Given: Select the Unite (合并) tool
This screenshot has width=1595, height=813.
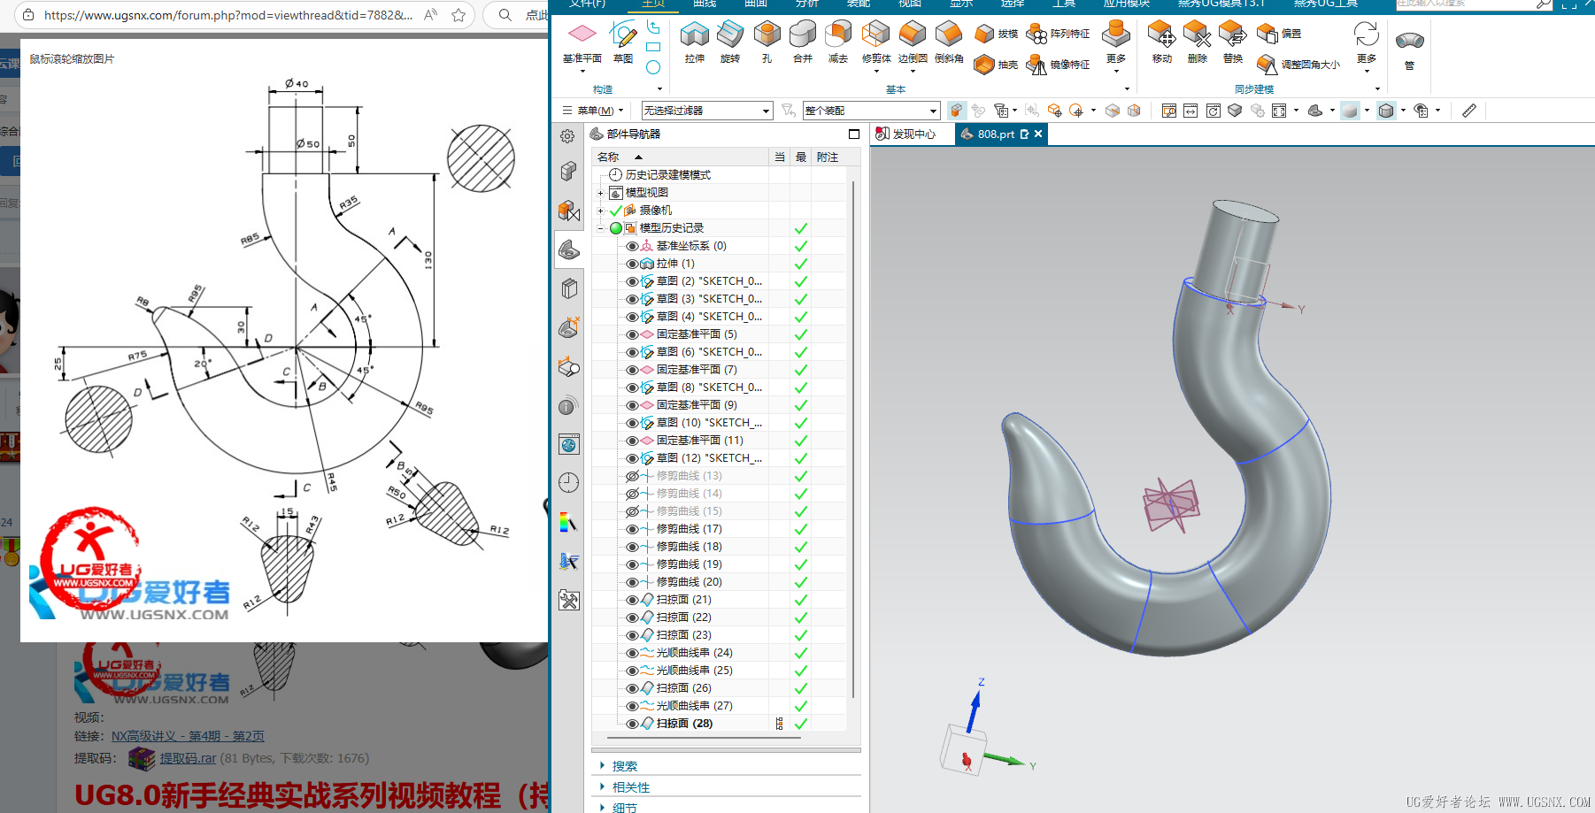Looking at the screenshot, I should coord(803,42).
